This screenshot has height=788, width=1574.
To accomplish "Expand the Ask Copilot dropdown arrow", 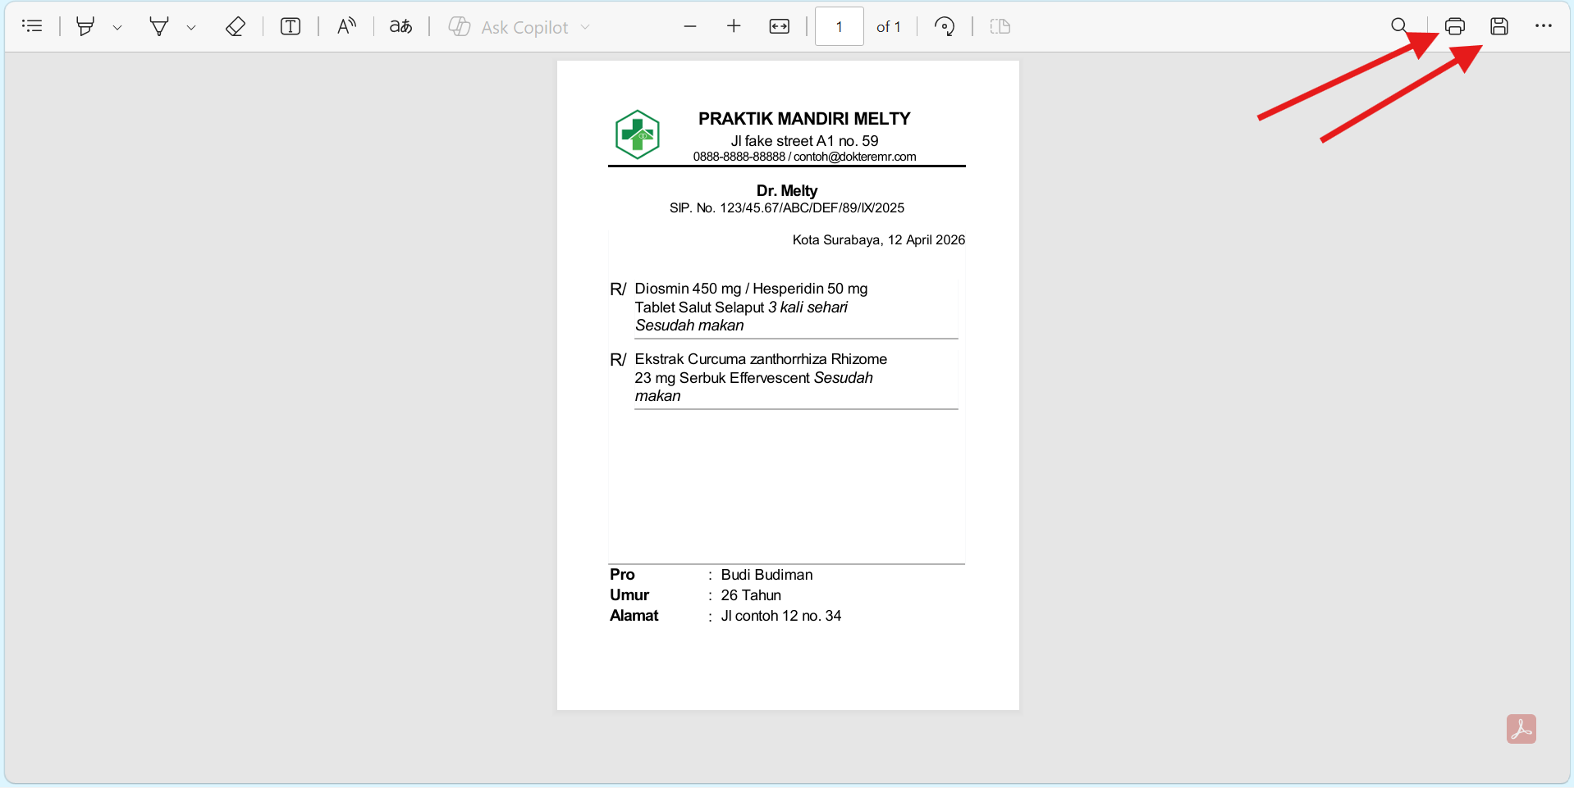I will pyautogui.click(x=585, y=27).
